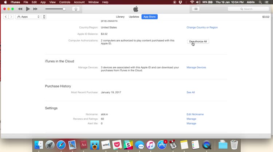The height and width of the screenshot is (152, 273).
Task: Go back with the left chevron
Action: tap(6, 17)
